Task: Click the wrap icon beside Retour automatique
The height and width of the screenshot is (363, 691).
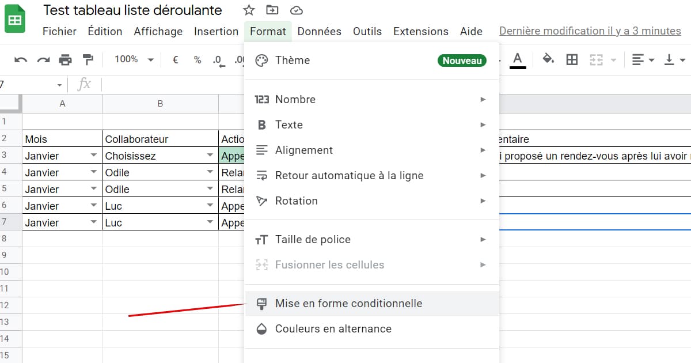Action: (261, 176)
